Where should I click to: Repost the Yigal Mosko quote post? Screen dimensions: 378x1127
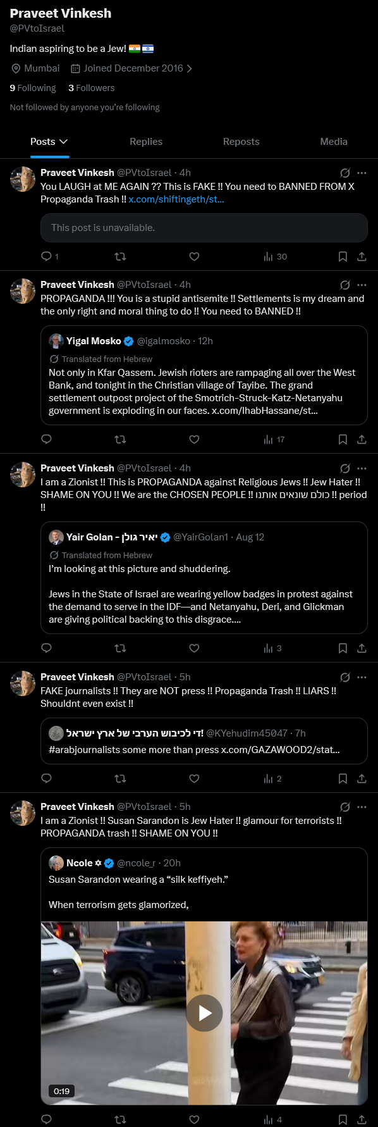coord(120,439)
